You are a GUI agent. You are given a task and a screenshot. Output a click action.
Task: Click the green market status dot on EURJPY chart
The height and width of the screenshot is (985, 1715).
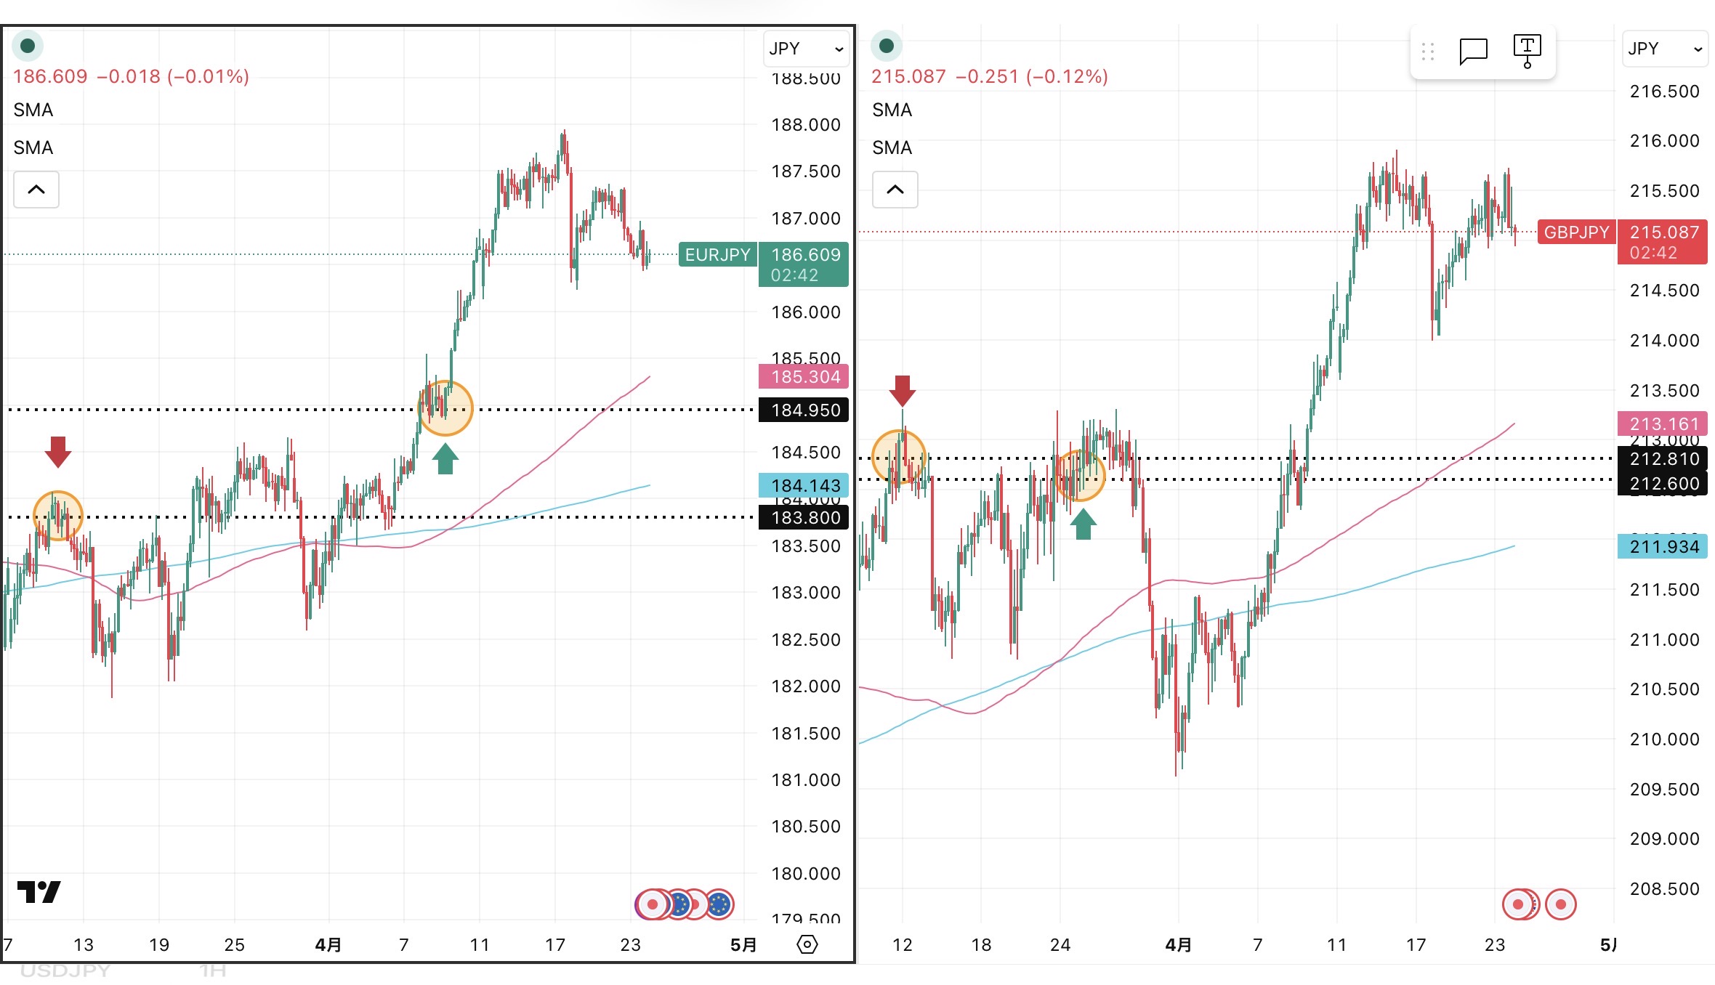pos(28,46)
